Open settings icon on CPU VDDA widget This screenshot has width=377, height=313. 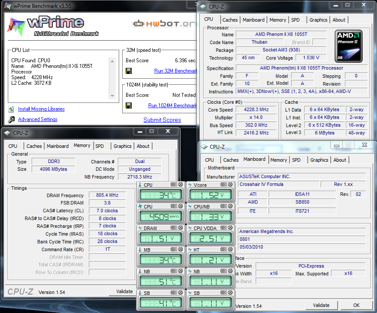point(224,228)
